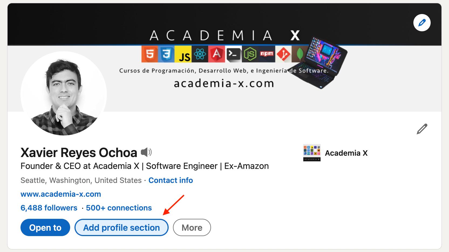
Task: Open the Add profile section dialog
Action: coord(121,227)
